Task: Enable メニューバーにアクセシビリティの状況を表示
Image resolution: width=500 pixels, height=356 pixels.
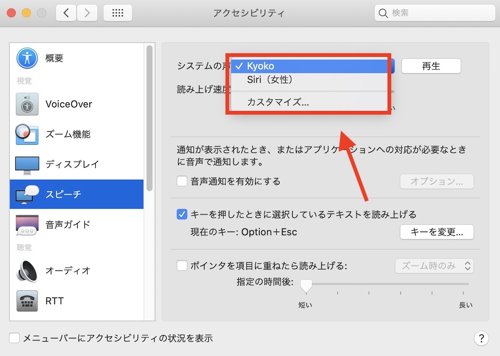Action: point(14,338)
